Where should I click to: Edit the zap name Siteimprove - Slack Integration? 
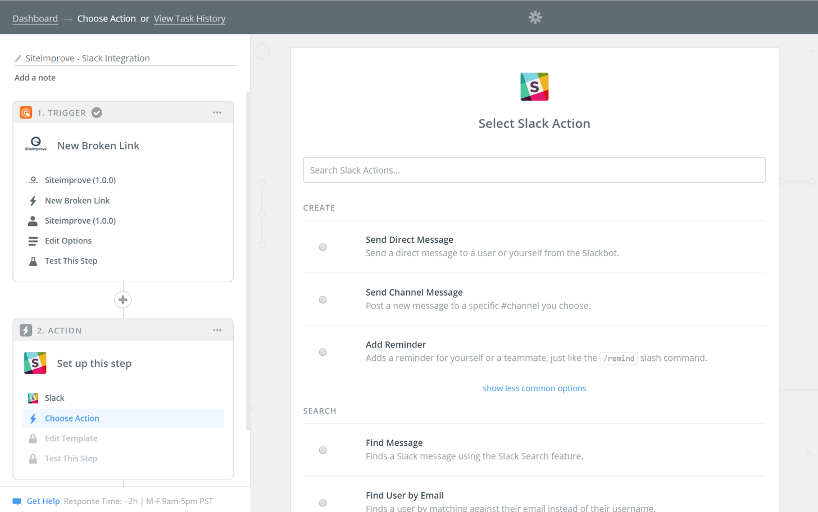coord(88,58)
